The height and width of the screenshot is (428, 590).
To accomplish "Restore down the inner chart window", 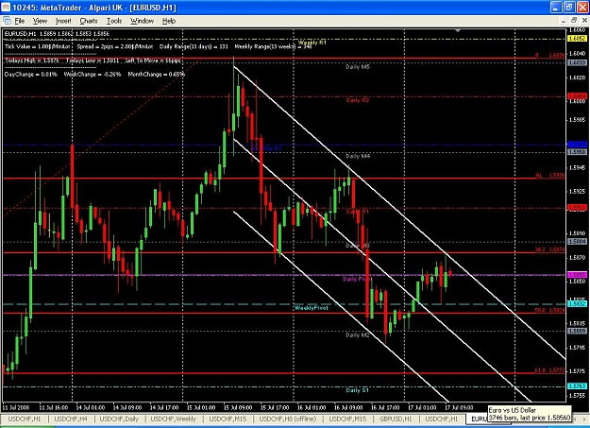I will [574, 21].
